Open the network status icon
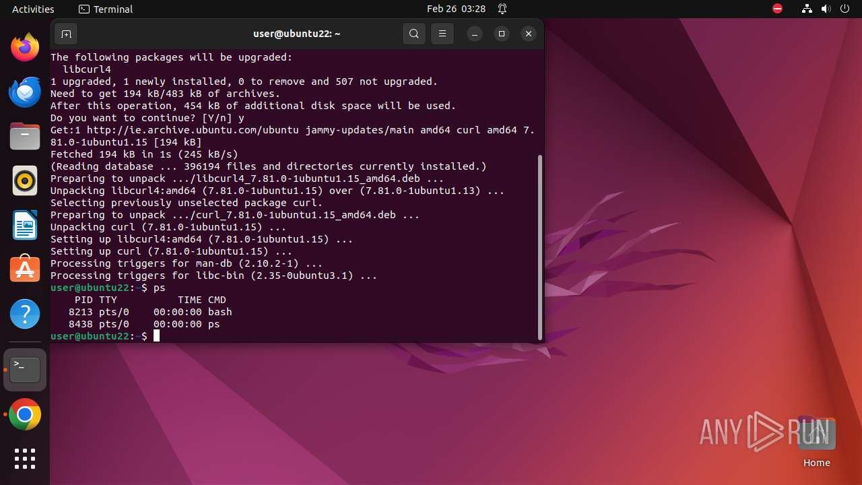Screen dimensions: 862x485 [x=807, y=9]
